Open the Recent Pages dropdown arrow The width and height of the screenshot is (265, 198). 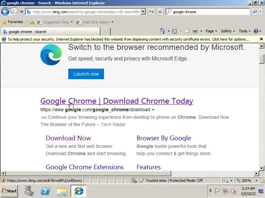click(22, 12)
